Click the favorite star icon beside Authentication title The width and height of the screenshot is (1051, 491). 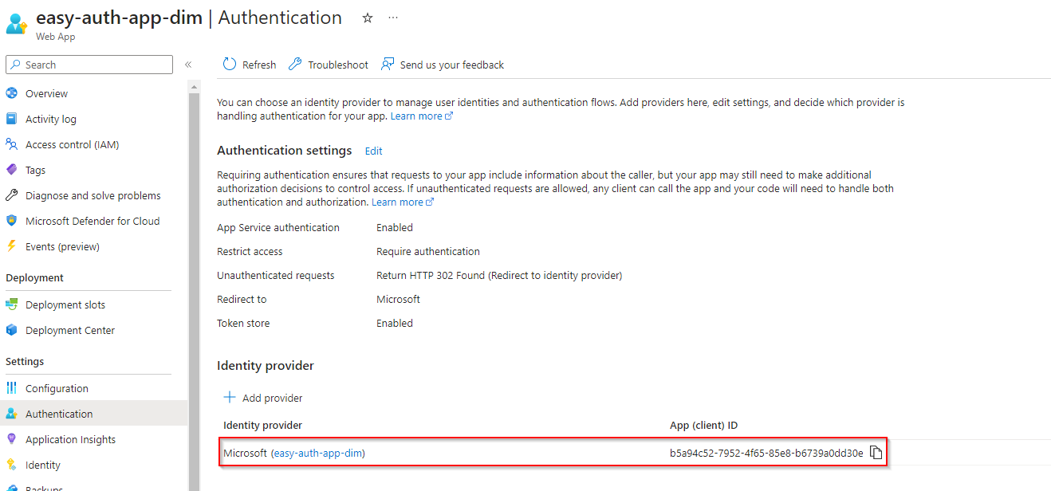pos(368,18)
